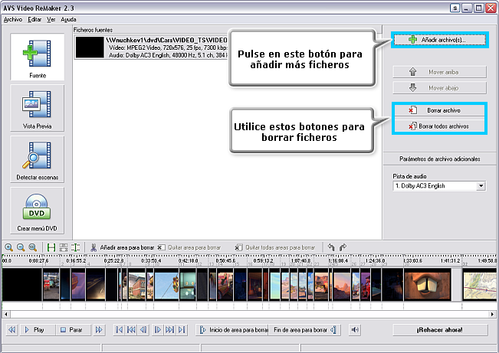Fast forward with double-right arrows
499x353 pixels.
coord(99,330)
